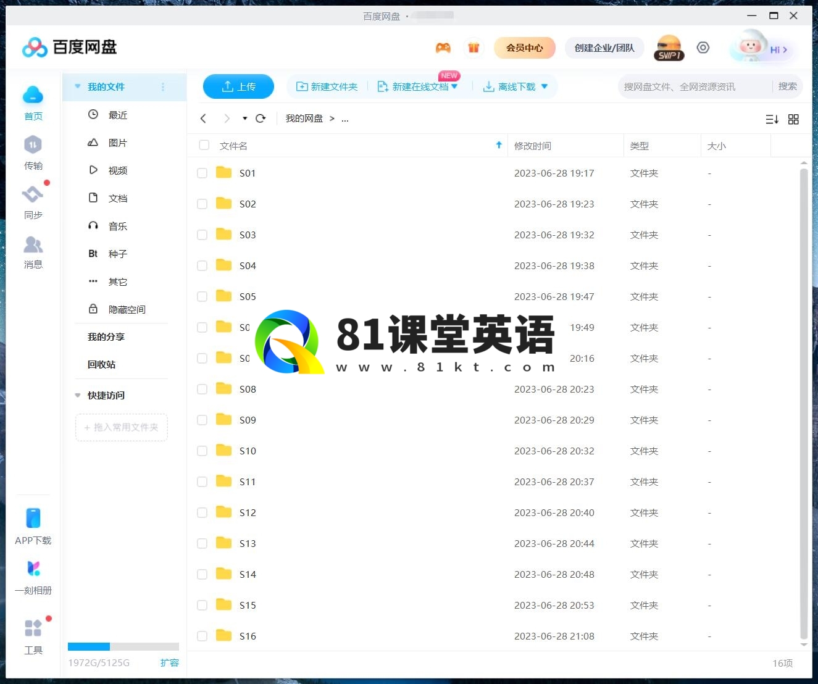Check the box for folder S14
The height and width of the screenshot is (684, 818).
202,575
